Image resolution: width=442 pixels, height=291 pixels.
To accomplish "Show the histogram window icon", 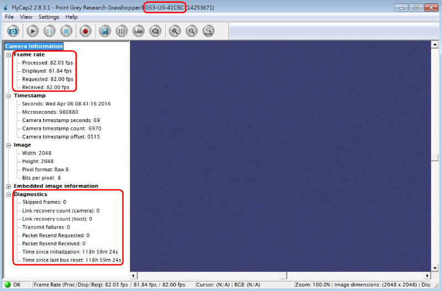I will (138, 31).
